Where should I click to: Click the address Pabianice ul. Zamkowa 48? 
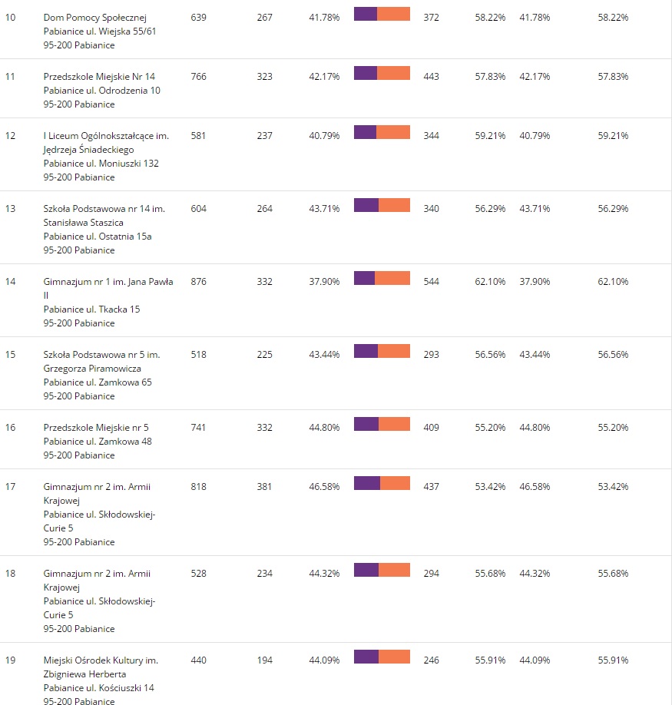pyautogui.click(x=98, y=441)
